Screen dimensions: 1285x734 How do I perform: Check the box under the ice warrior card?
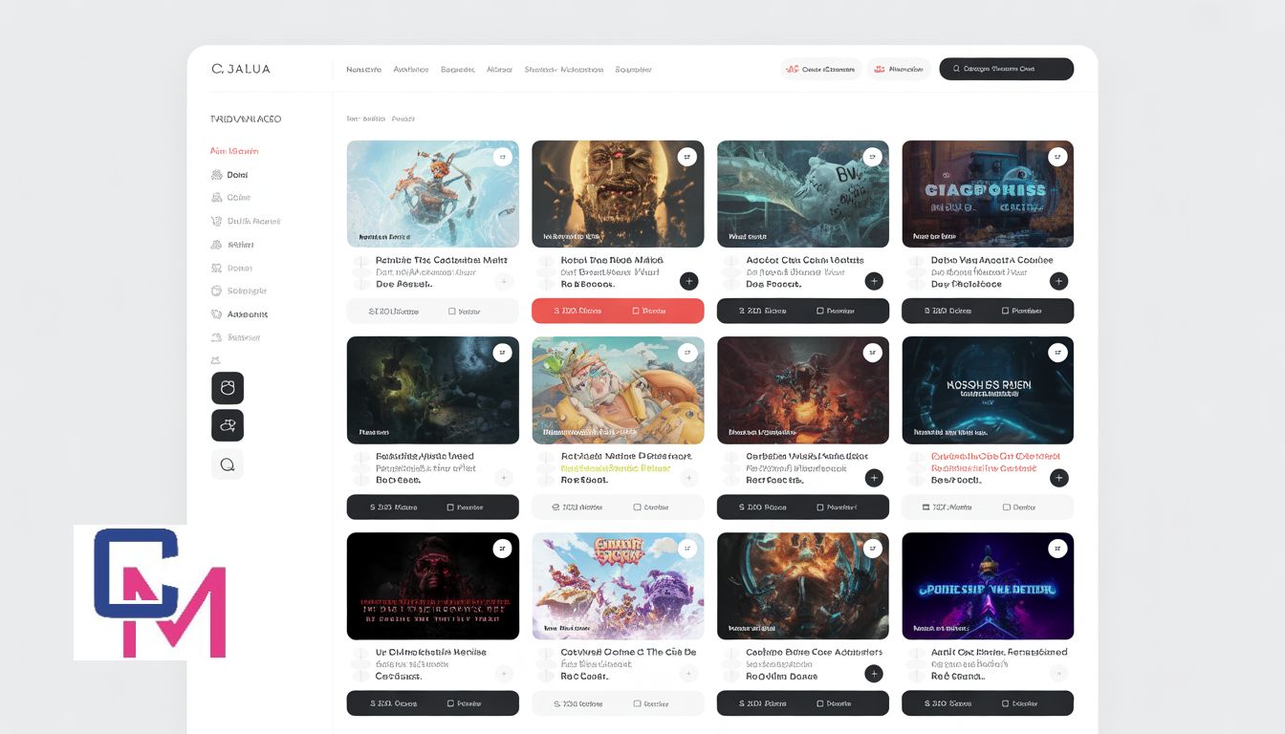tap(452, 311)
